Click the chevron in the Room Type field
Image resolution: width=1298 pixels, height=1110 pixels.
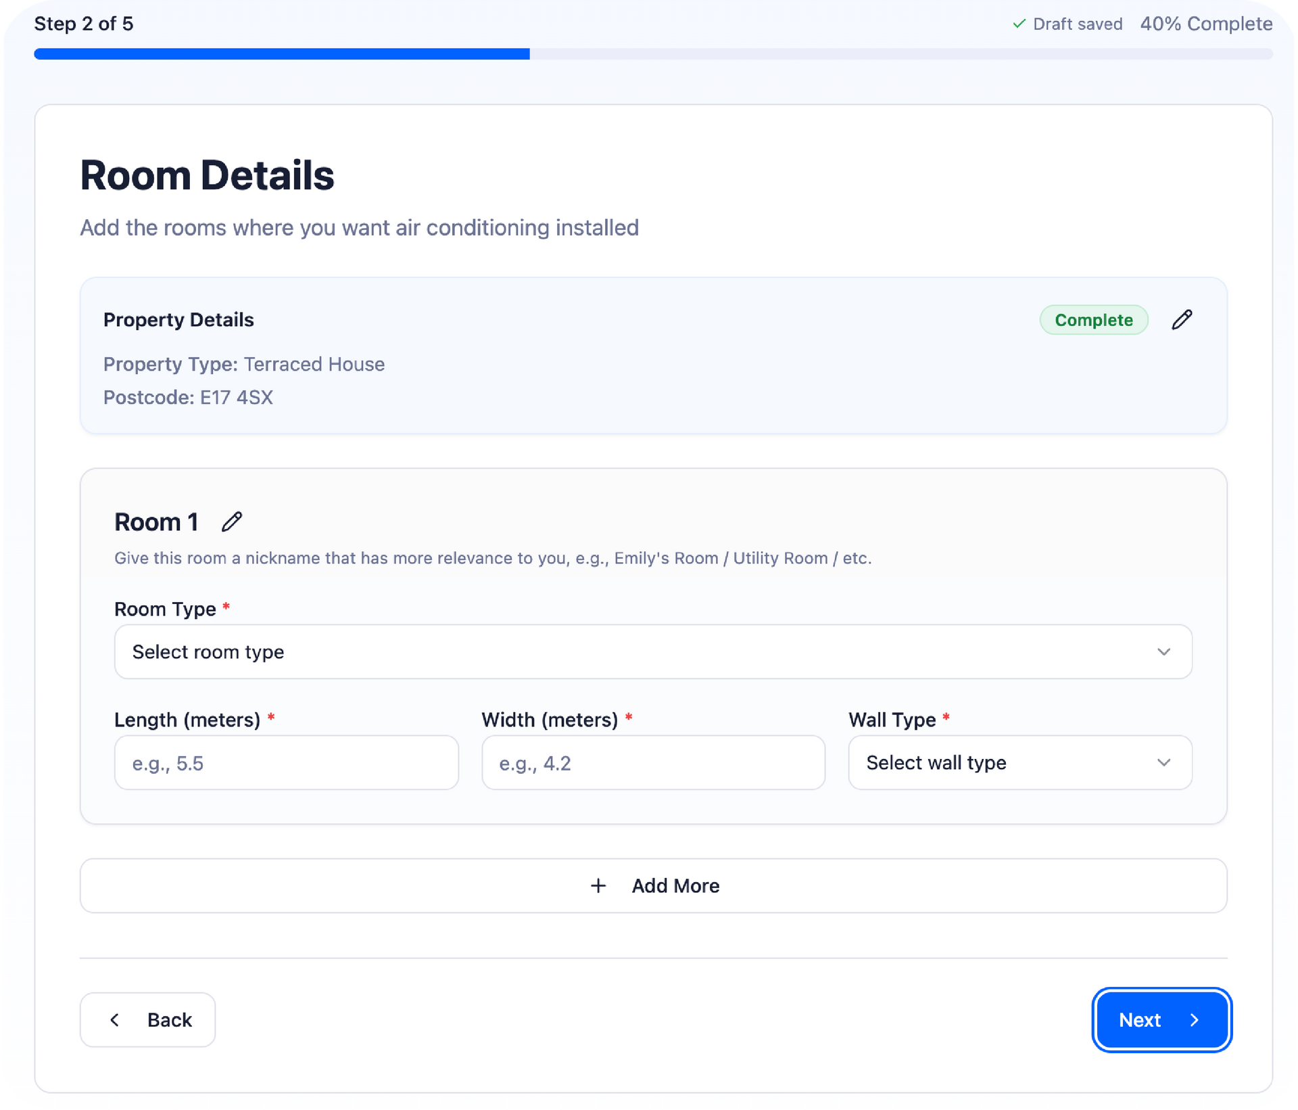(x=1163, y=651)
